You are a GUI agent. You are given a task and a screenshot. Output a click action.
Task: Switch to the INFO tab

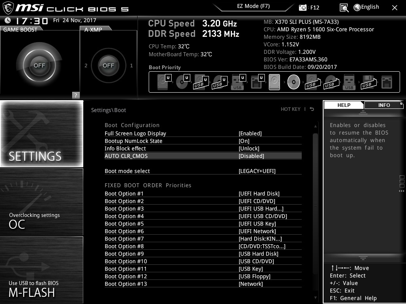tap(384, 105)
